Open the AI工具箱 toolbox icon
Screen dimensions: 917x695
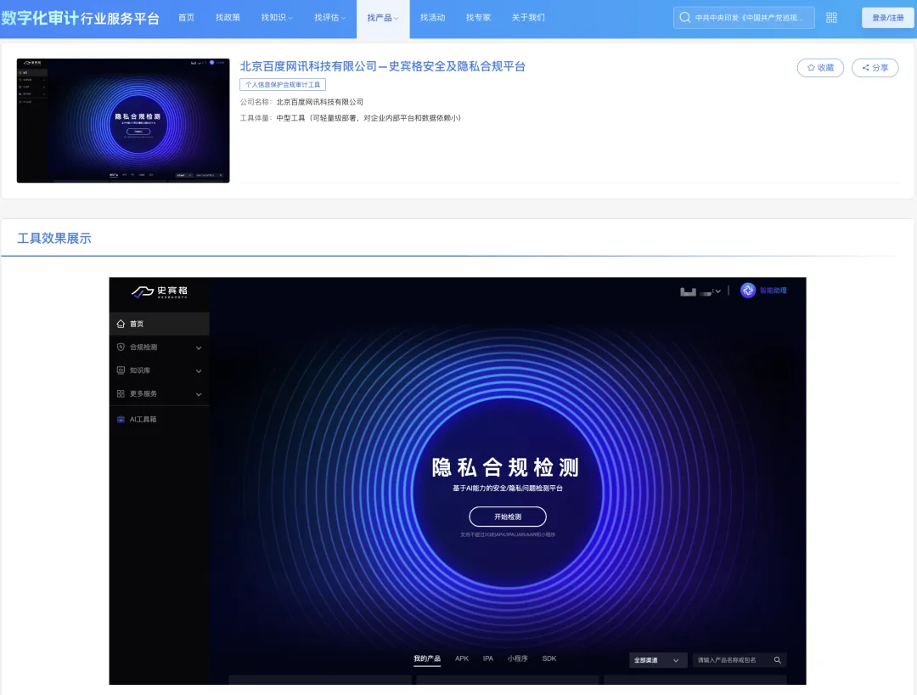121,419
